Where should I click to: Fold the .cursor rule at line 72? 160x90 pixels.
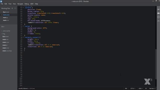(x=23, y=26)
